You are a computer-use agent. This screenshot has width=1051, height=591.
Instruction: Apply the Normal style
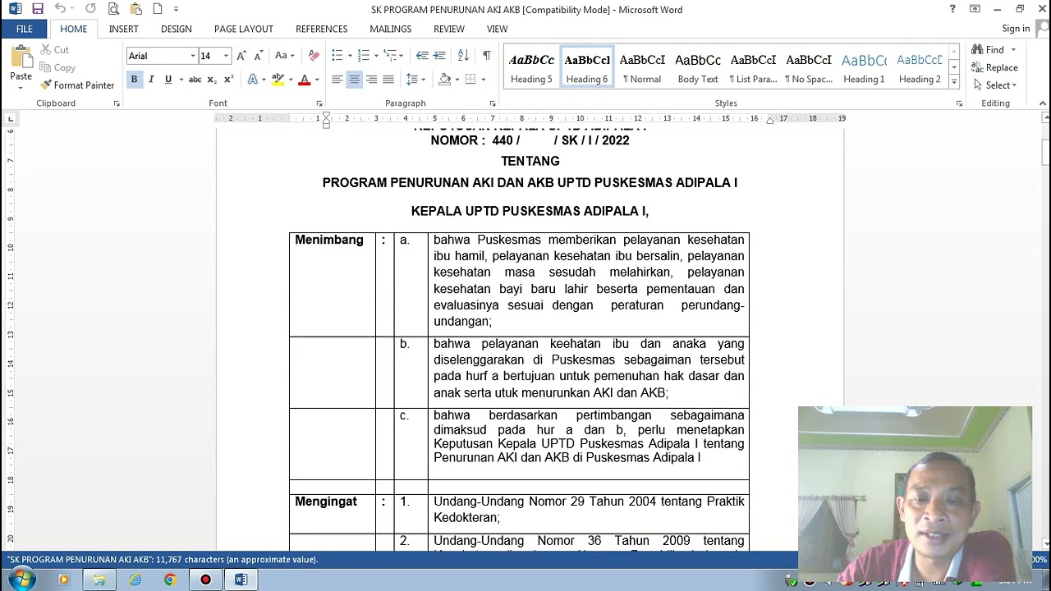(x=642, y=67)
